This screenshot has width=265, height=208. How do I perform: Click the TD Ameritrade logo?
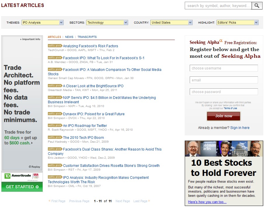click(x=17, y=176)
